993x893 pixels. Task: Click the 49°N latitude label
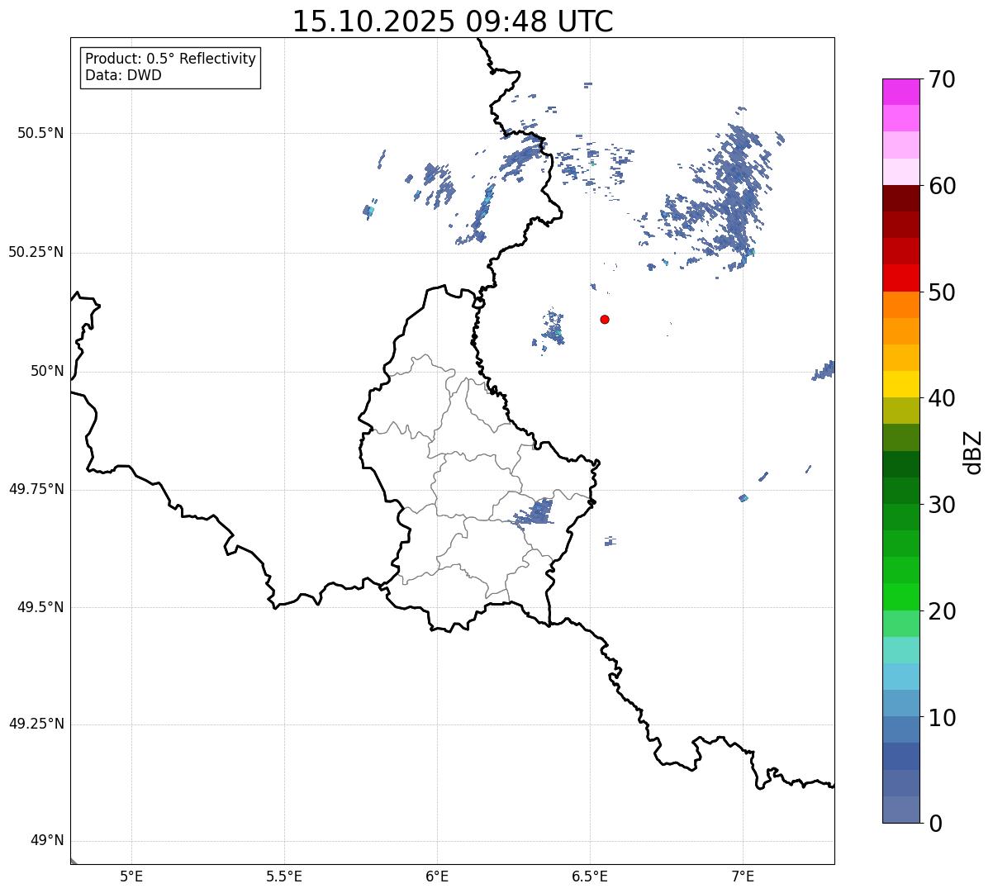pyautogui.click(x=47, y=841)
